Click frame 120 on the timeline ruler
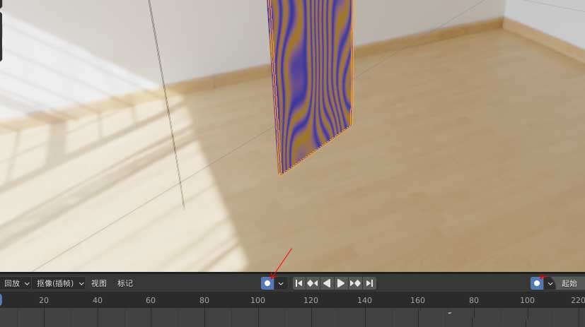This screenshot has width=585, height=327. click(311, 300)
